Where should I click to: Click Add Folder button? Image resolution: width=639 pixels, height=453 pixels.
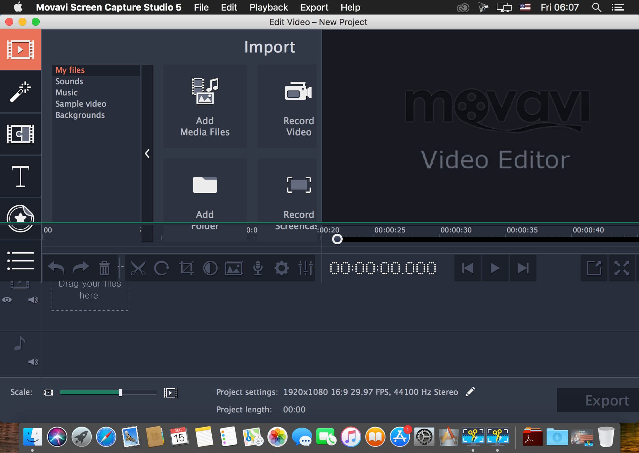[x=205, y=199]
